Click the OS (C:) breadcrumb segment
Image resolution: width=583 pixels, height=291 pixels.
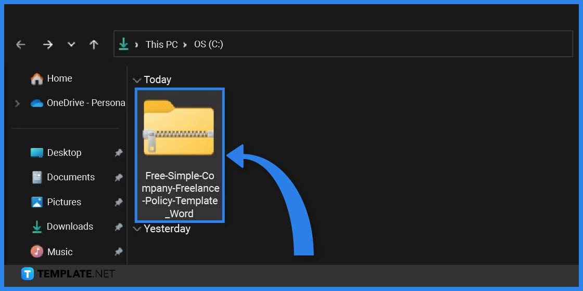click(208, 44)
